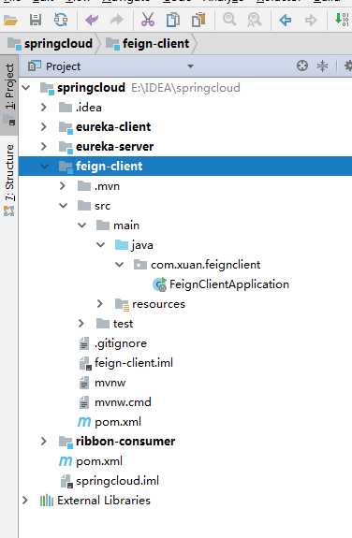The width and height of the screenshot is (352, 538).
Task: Expand the ribbon-consumer module
Action: point(44,442)
